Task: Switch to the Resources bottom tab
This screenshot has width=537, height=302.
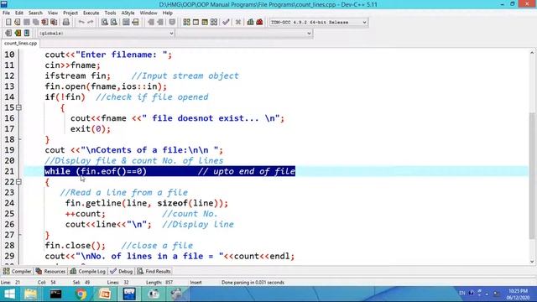Action: 50,271
